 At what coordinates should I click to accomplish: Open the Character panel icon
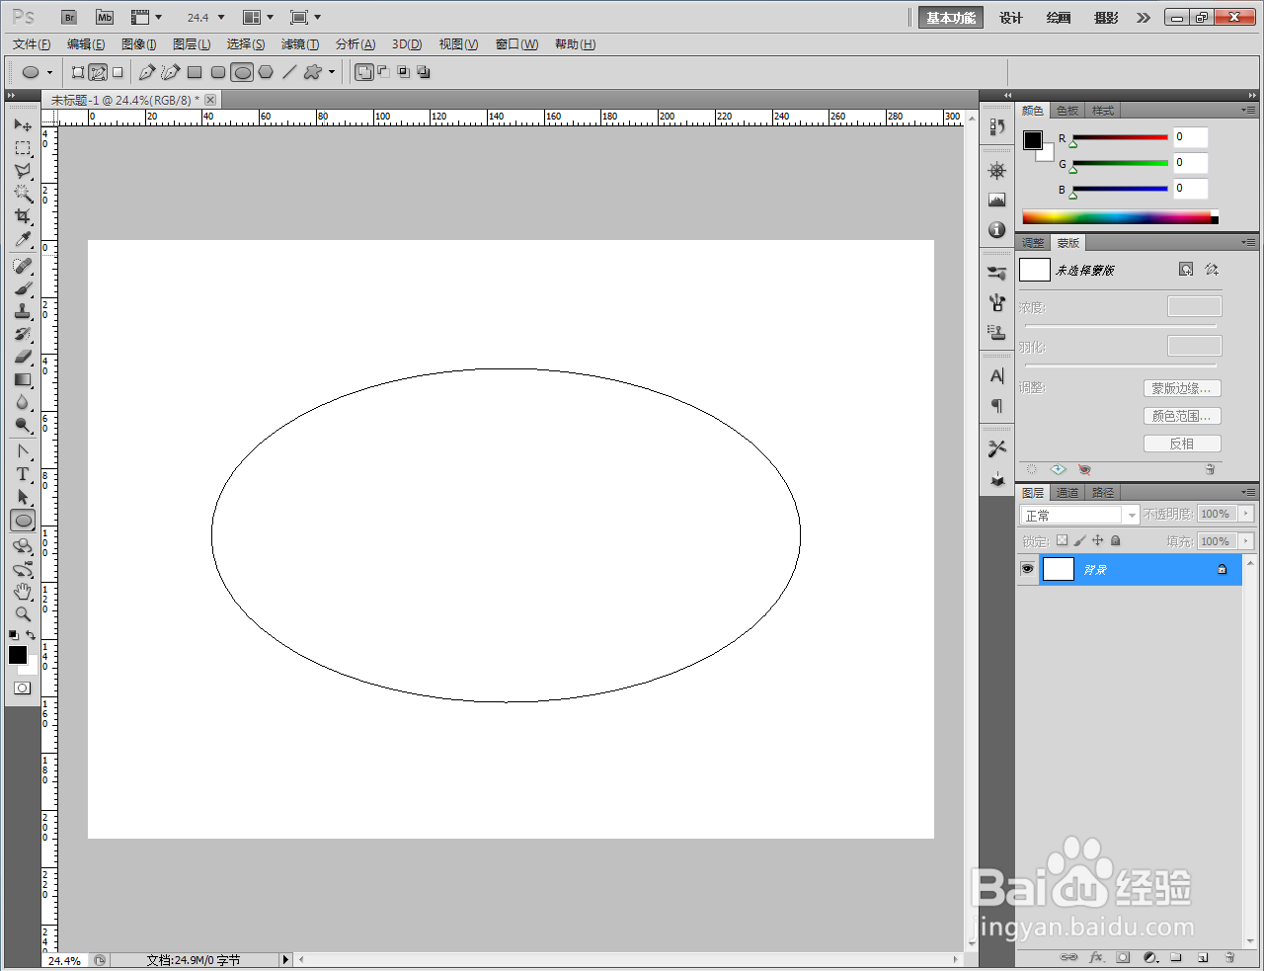(997, 375)
